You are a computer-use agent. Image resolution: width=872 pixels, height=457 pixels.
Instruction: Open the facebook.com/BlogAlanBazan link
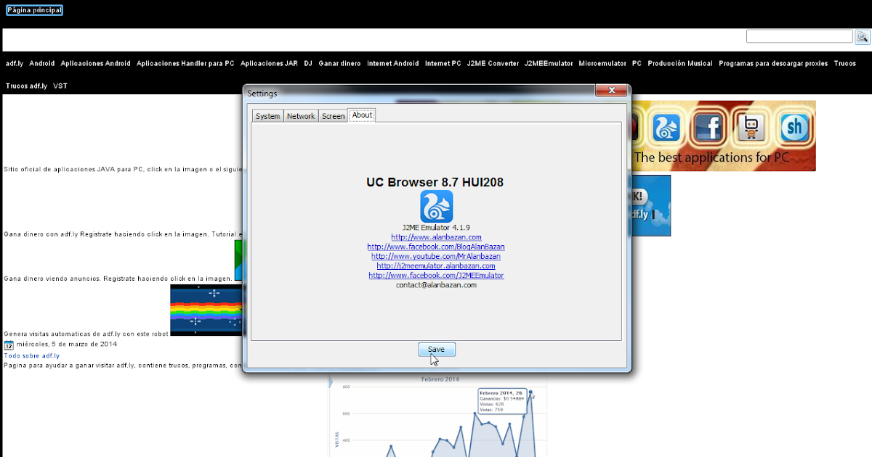[x=436, y=247]
